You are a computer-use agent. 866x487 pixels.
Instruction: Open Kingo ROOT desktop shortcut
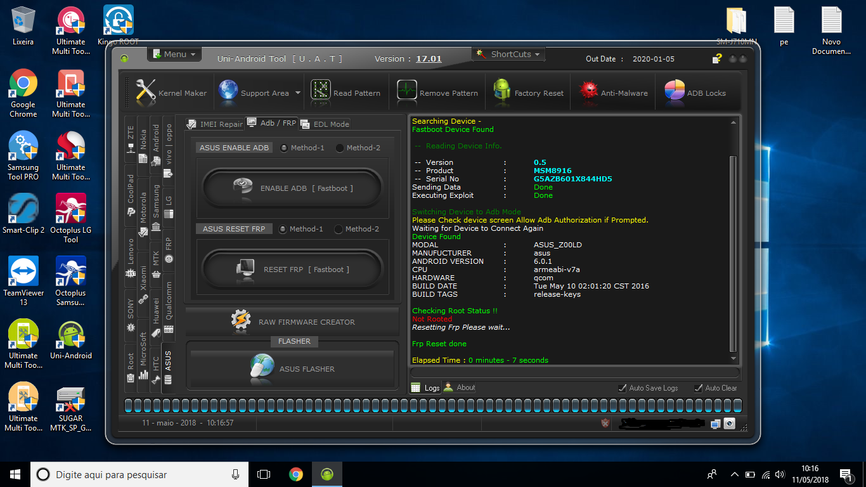point(119,26)
